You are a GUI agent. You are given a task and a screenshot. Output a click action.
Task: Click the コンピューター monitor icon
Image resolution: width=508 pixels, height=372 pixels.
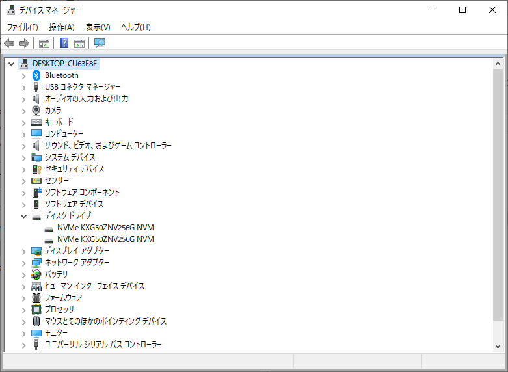point(36,134)
